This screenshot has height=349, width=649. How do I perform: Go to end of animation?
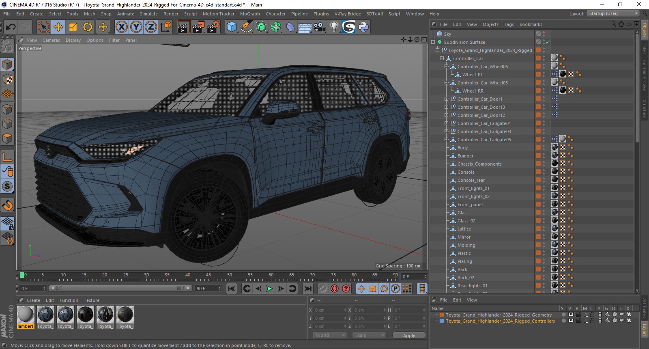308,289
